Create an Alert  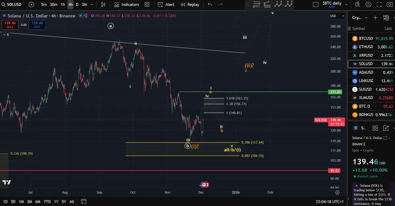coord(166,5)
